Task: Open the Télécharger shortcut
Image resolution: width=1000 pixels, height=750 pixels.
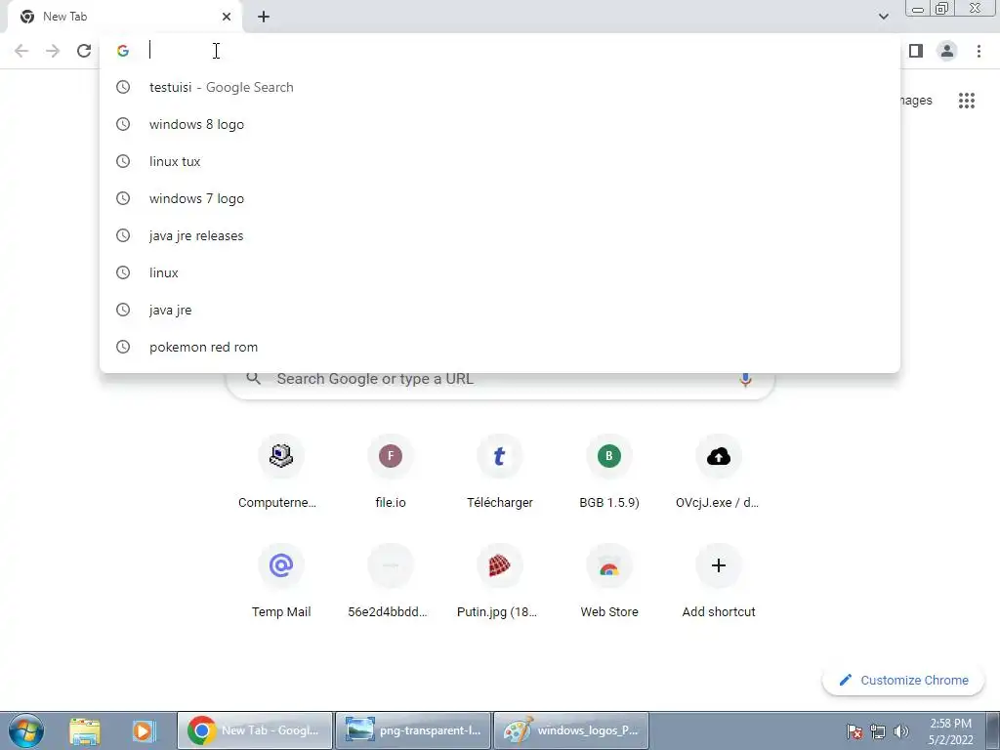Action: pos(499,473)
